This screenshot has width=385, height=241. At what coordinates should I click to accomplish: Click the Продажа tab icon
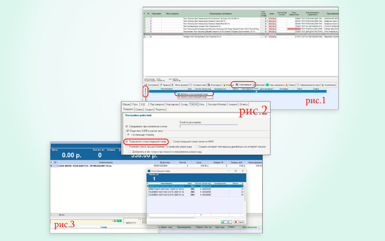[x=160, y=85]
